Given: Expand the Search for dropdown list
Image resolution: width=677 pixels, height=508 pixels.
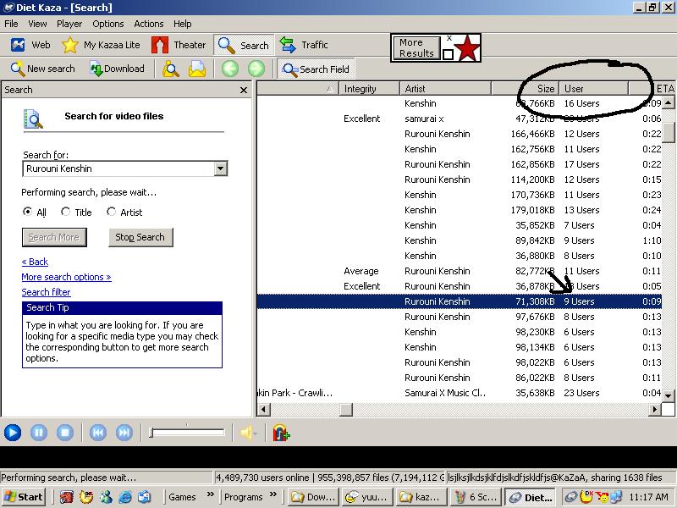Looking at the screenshot, I should (221, 168).
